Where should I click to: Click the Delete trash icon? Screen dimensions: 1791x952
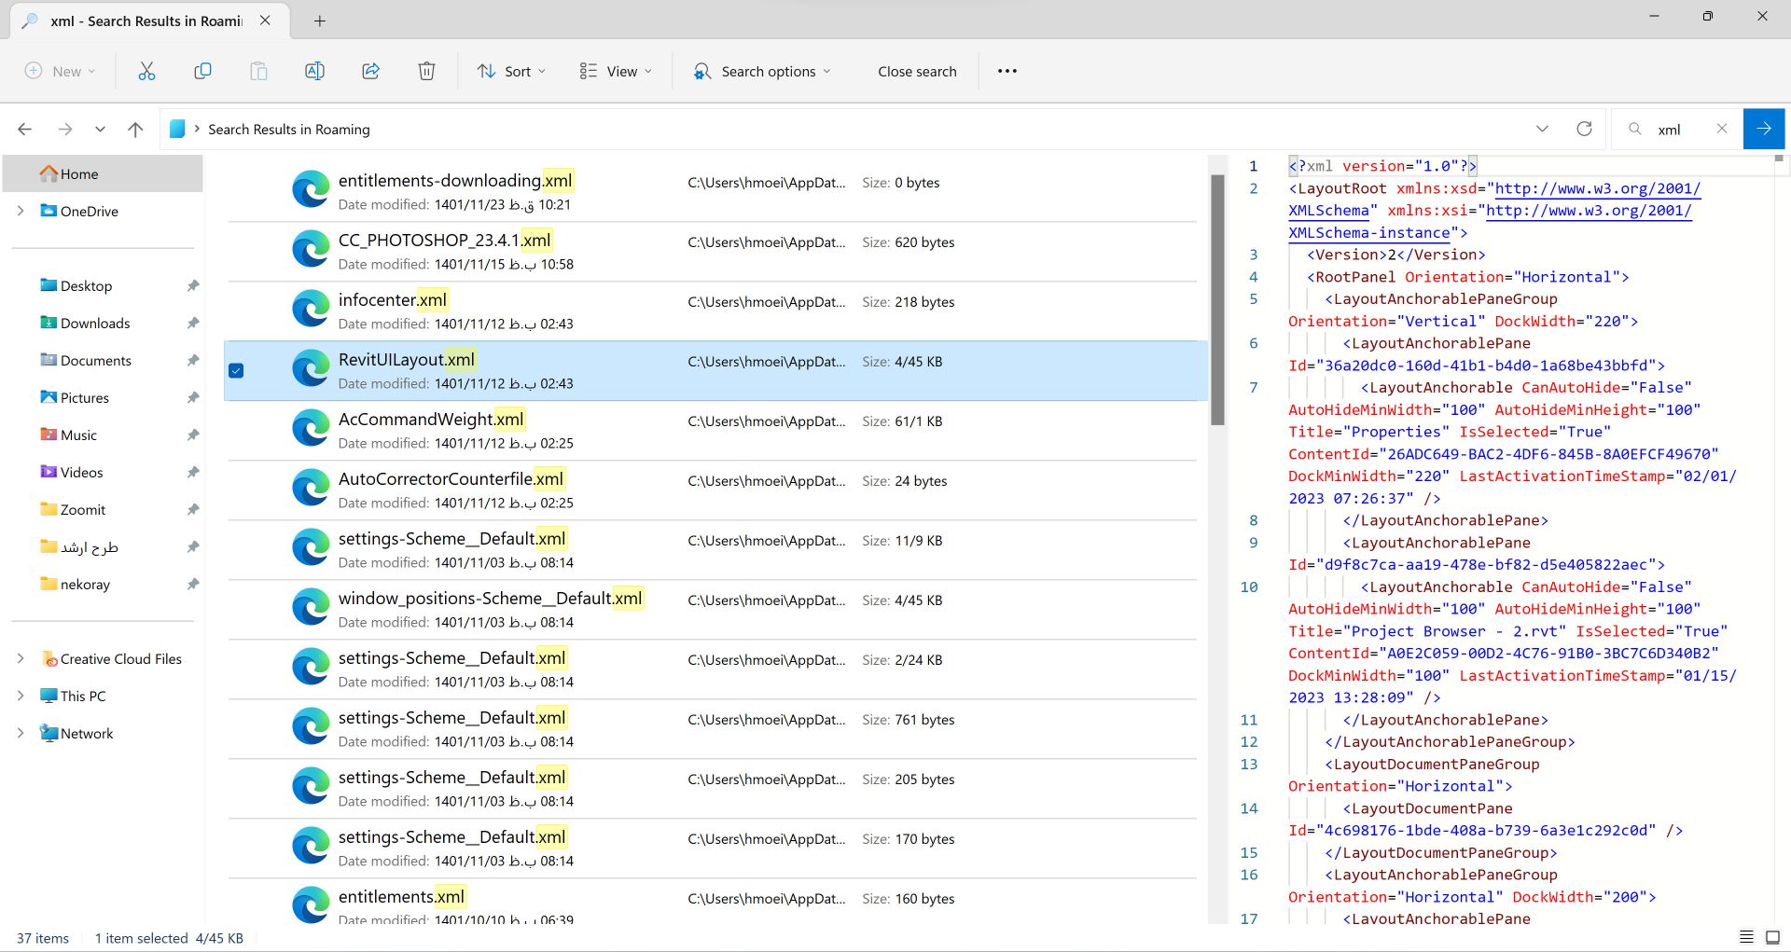click(426, 71)
